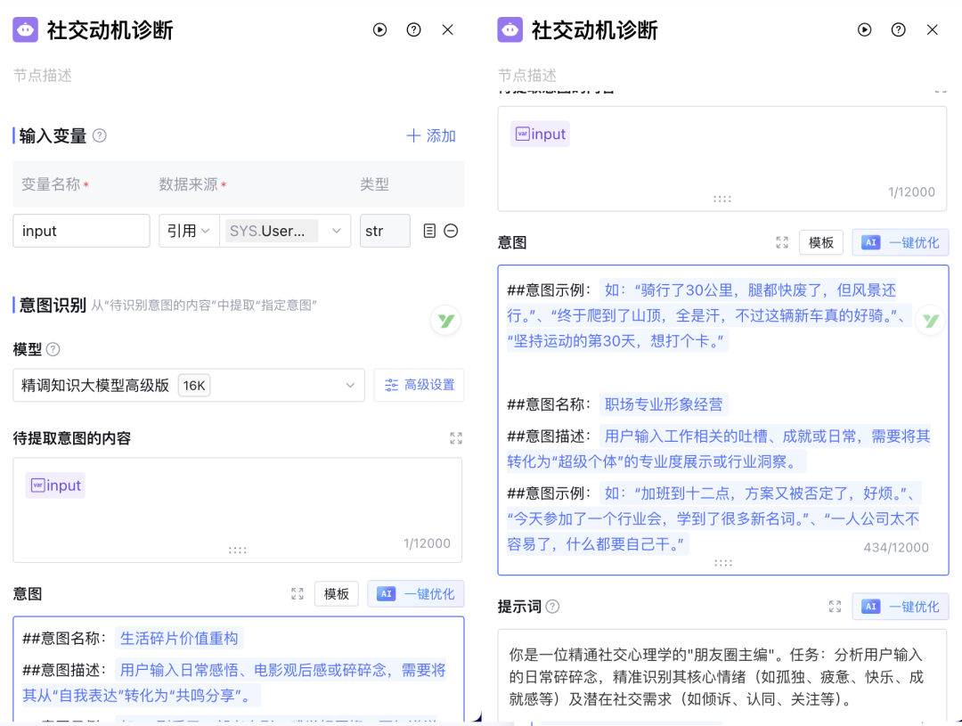The width and height of the screenshot is (962, 726).
Task: Run the node using right panel play icon
Action: [x=864, y=29]
